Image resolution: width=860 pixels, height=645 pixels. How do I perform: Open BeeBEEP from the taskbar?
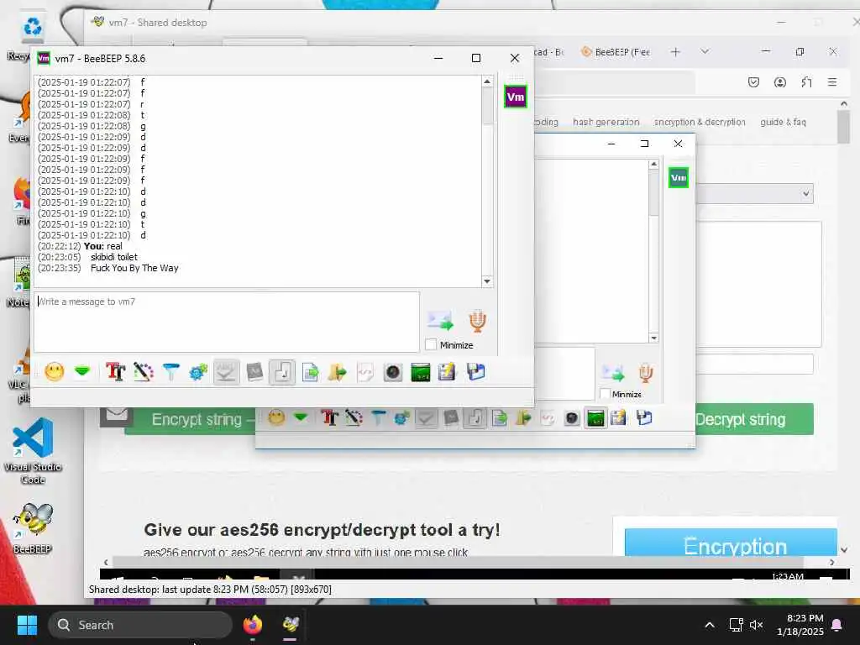pyautogui.click(x=290, y=625)
